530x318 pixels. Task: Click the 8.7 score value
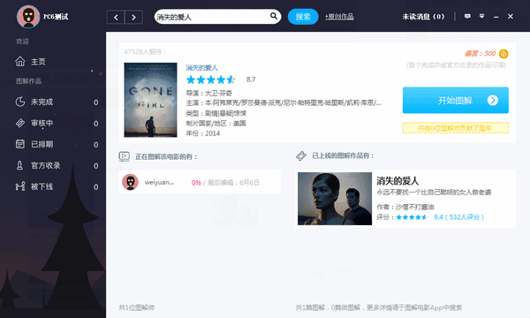[251, 79]
